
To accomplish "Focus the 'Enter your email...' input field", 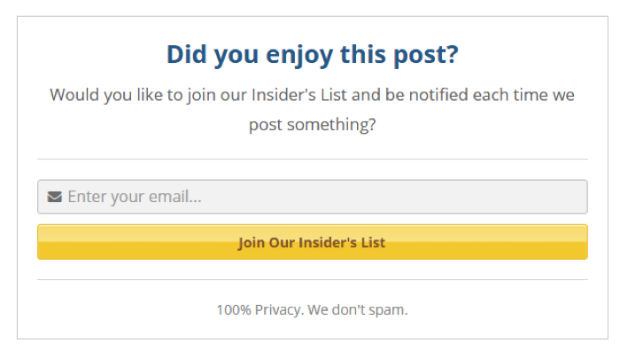I will pyautogui.click(x=313, y=197).
